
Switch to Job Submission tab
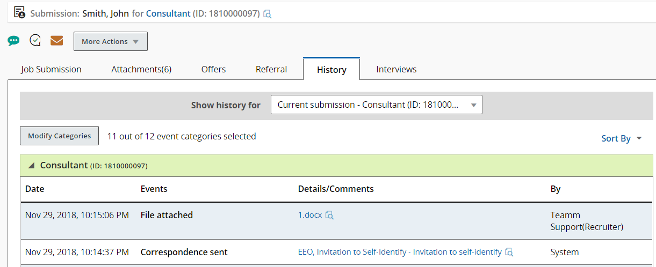pos(51,69)
